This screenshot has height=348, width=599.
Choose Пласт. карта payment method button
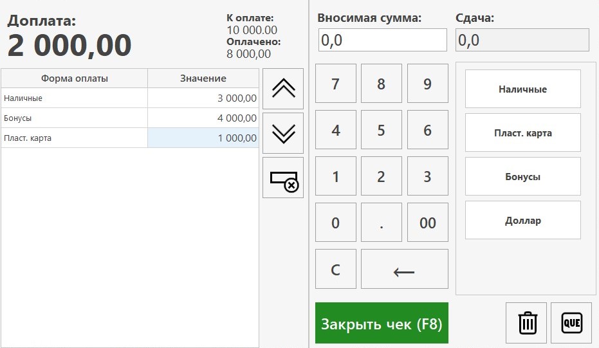(522, 133)
